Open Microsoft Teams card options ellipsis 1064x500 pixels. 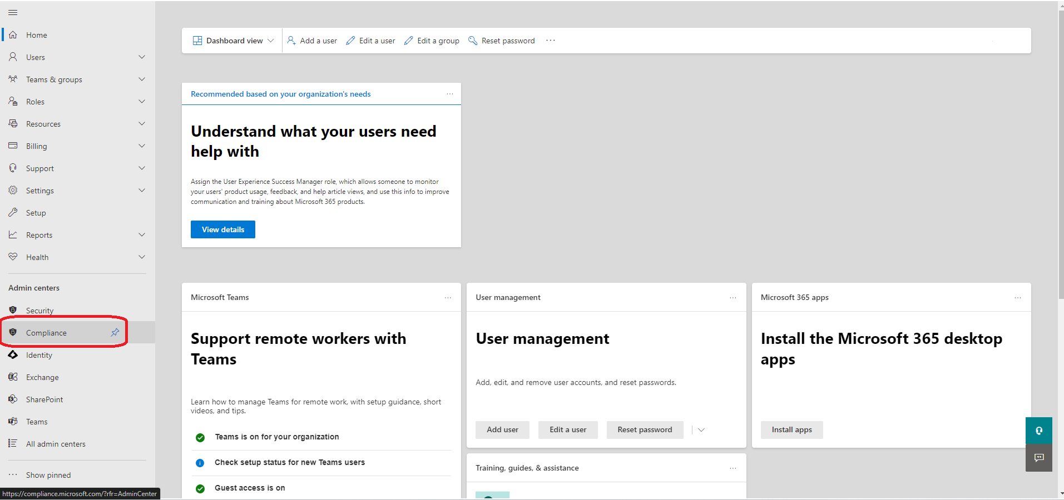tap(448, 298)
